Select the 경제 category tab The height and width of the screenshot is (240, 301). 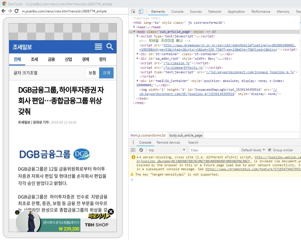85,59
